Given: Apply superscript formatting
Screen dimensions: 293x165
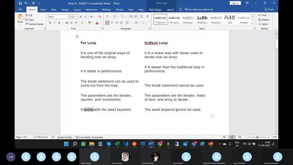Looking at the screenshot, I should [76, 22].
